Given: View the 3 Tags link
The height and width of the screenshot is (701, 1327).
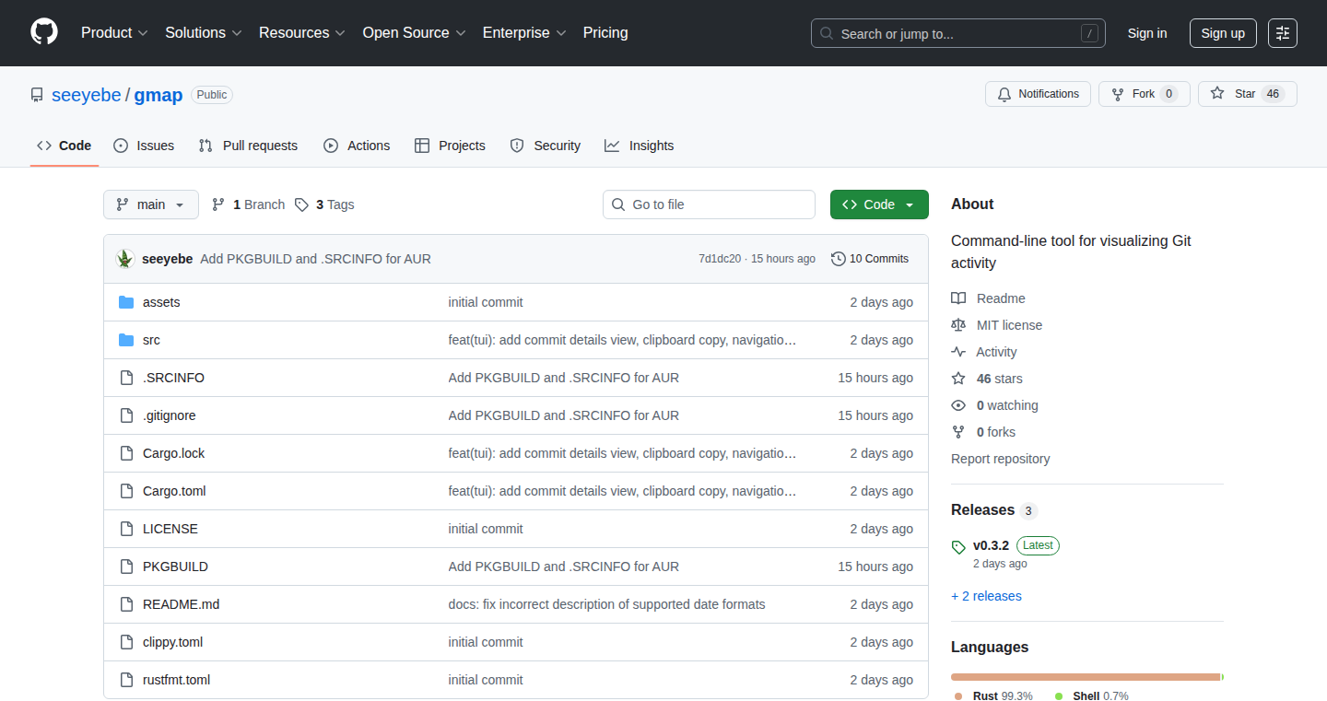Looking at the screenshot, I should pos(324,204).
